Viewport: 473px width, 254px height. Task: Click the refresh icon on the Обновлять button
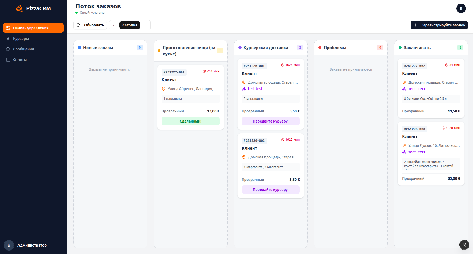pos(79,25)
